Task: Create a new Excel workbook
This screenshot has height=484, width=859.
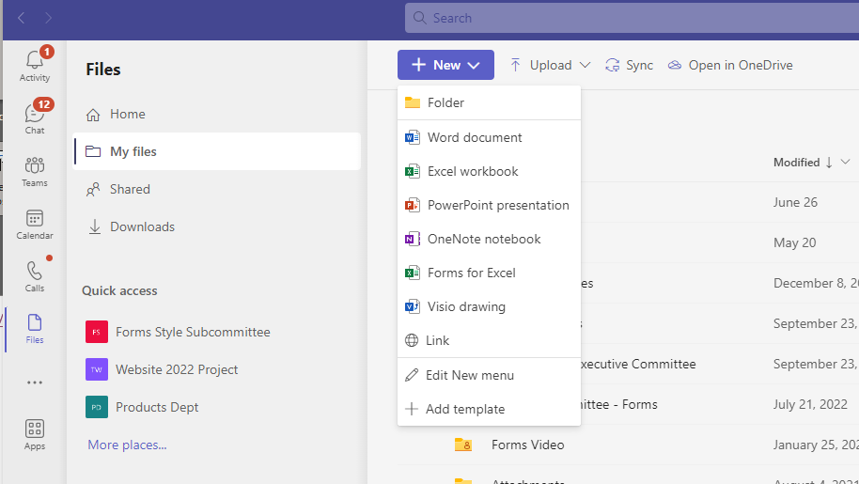Action: (489, 171)
